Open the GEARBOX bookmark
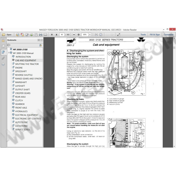 click(x=20, y=104)
